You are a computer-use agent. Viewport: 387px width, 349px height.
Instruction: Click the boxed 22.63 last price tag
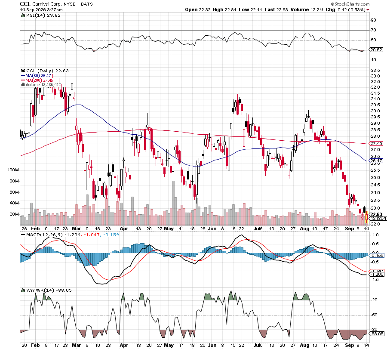[x=376, y=214]
